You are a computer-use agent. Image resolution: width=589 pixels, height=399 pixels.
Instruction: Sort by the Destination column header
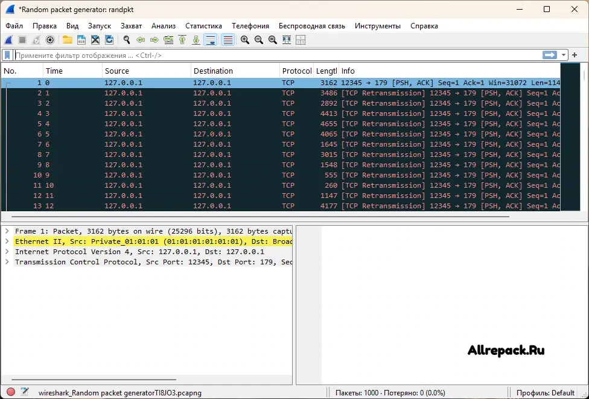(x=235, y=71)
